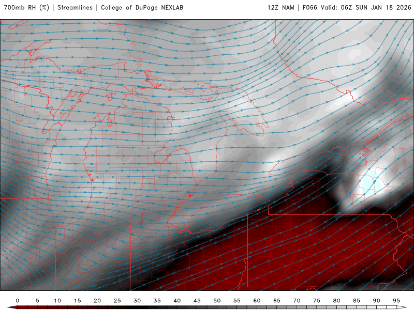Click the colorbar label '80'
Viewport: 414px width, 310px height.
pyautogui.click(x=337, y=301)
